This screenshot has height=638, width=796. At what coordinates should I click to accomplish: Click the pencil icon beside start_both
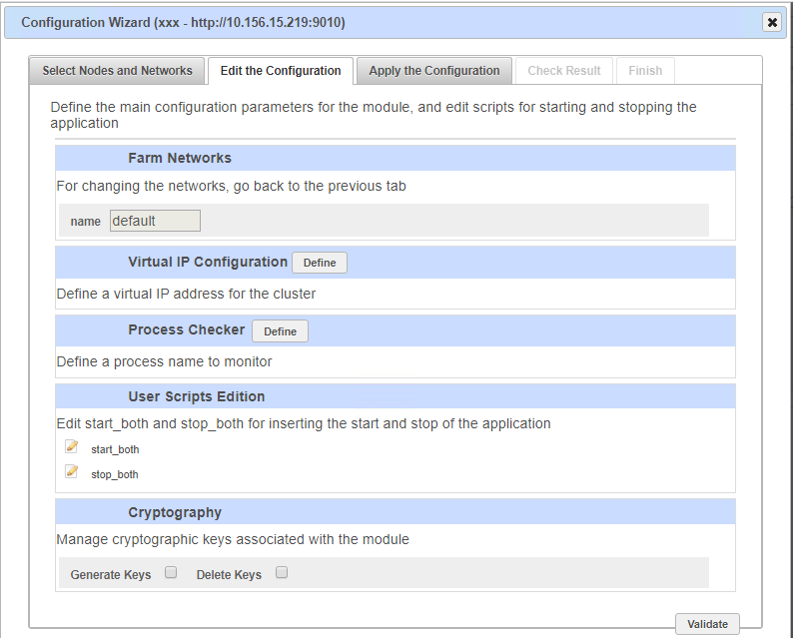click(x=71, y=447)
